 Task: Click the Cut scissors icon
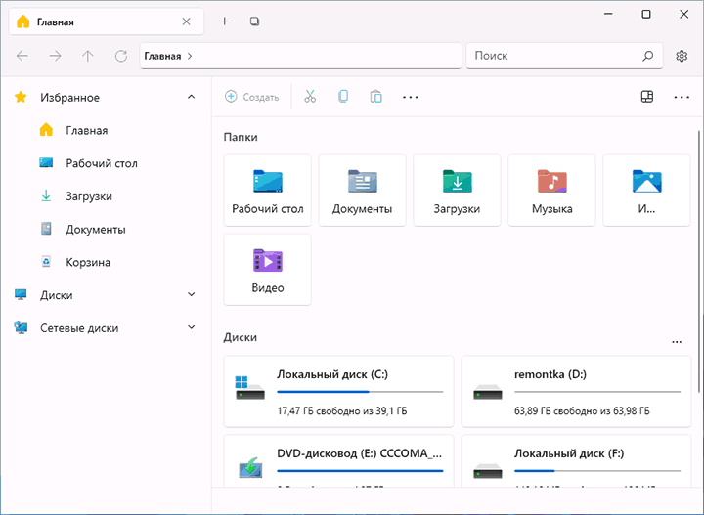click(x=310, y=97)
